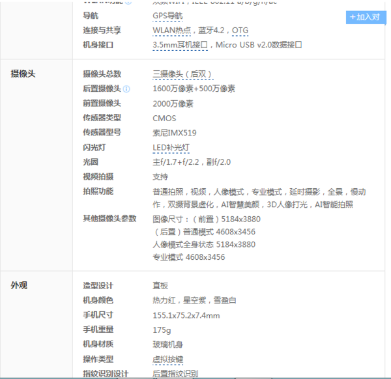Select the 专业模式 4608x3456 line
Image resolution: width=391 pixels, height=379 pixels.
click(189, 257)
